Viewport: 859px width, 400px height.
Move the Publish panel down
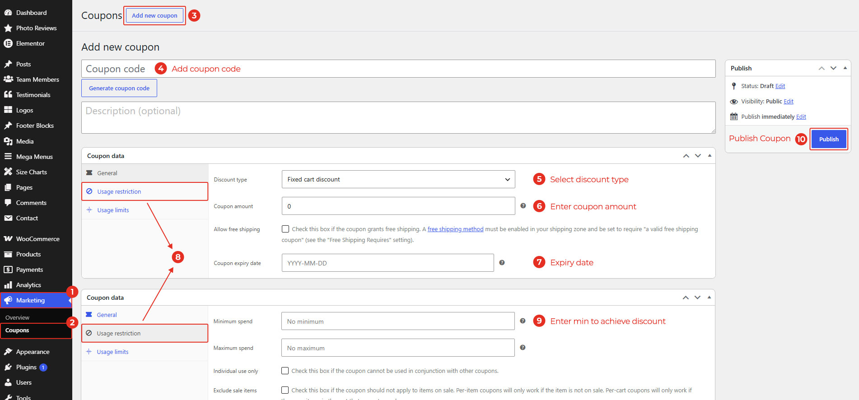833,68
